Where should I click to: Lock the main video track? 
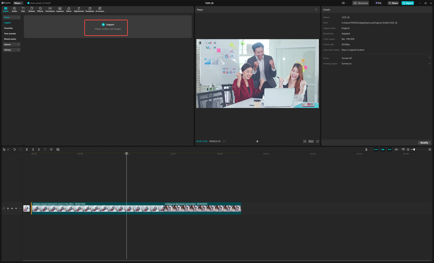coord(8,208)
